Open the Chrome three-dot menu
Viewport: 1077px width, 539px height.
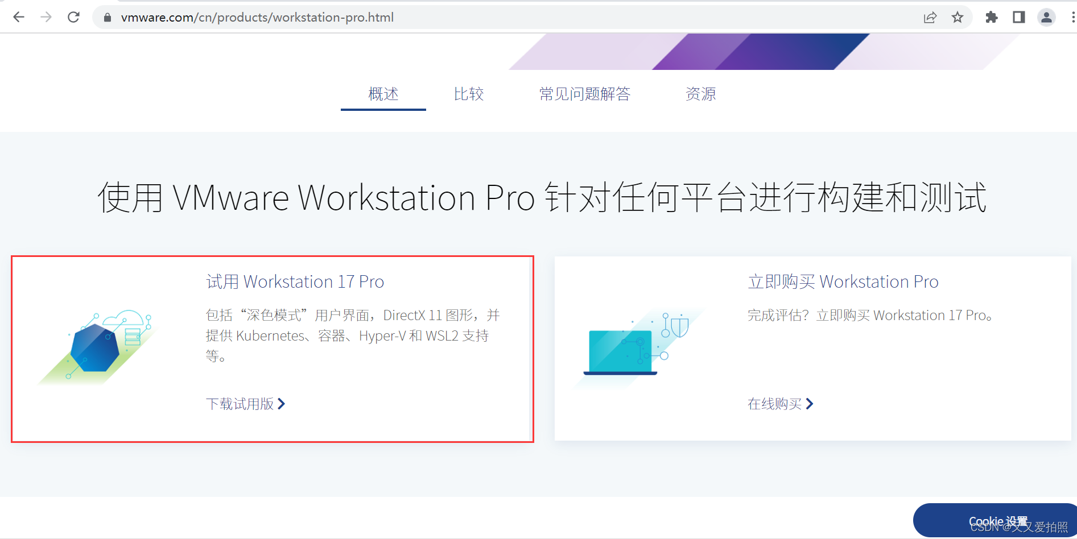[x=1072, y=17]
